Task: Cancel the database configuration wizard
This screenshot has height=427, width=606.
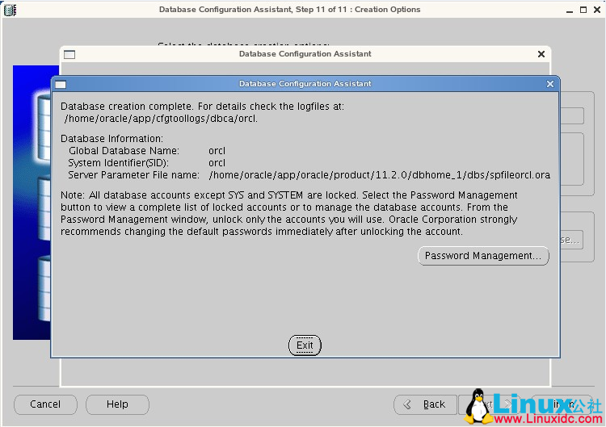Action: [x=45, y=404]
